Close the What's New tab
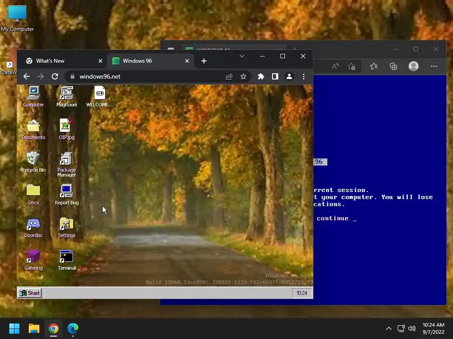 tap(100, 61)
